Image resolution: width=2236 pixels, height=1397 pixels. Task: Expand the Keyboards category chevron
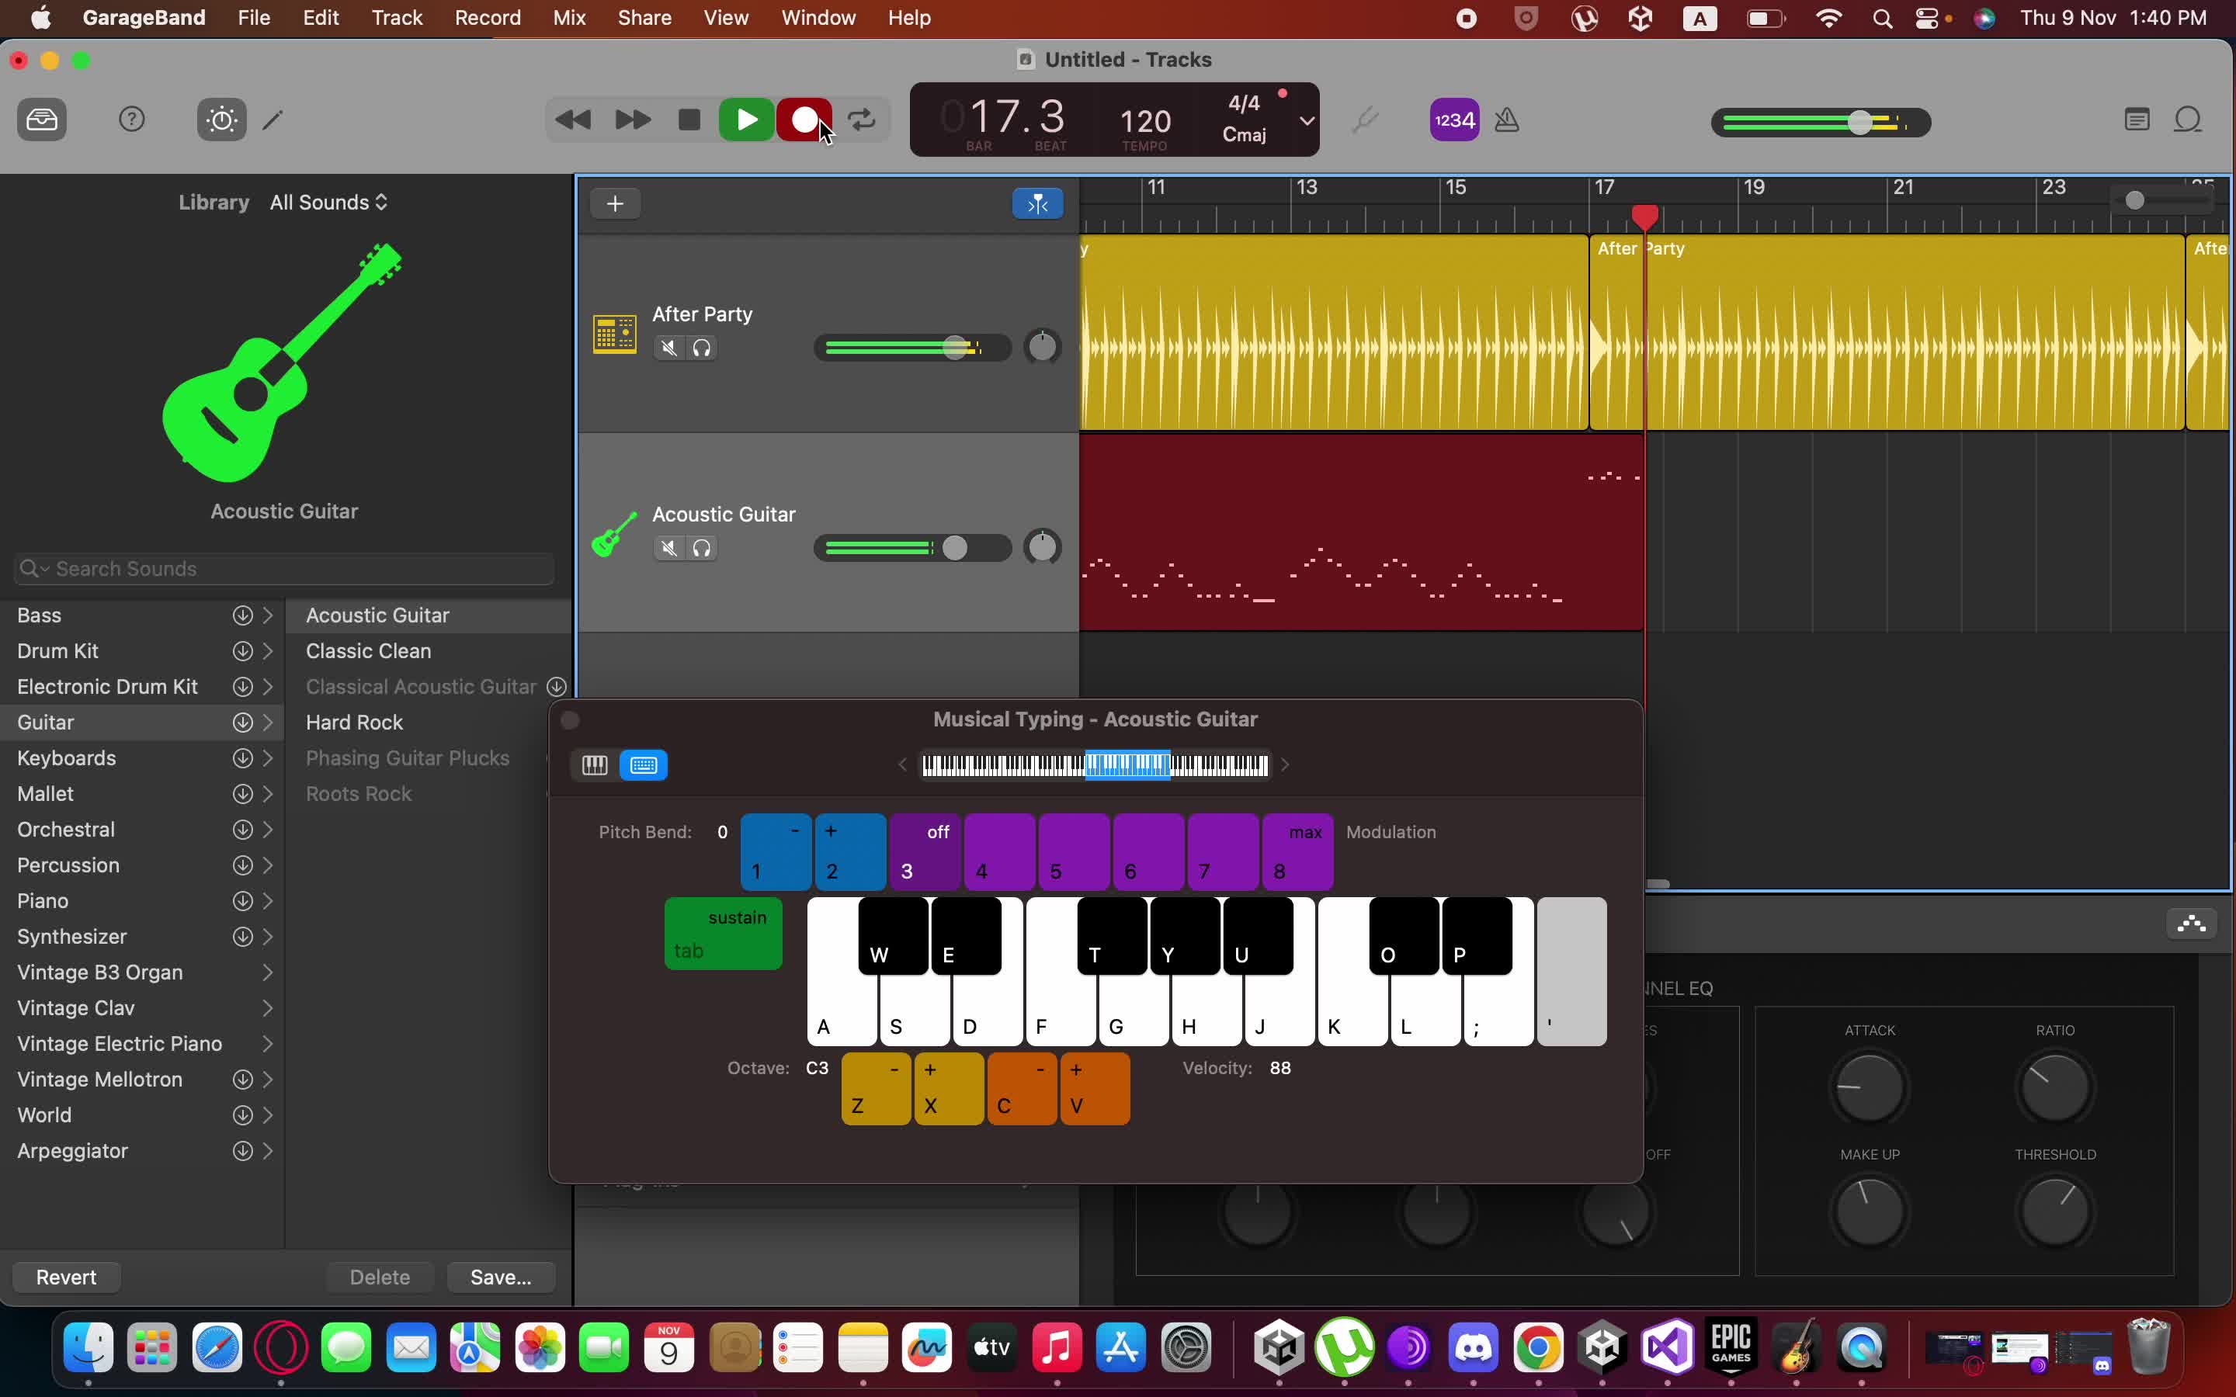click(x=268, y=758)
